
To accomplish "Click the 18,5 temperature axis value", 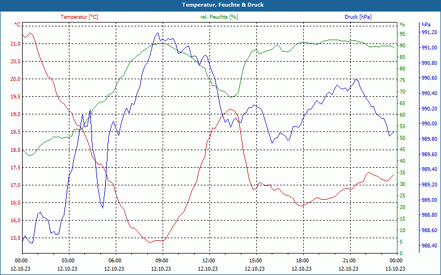I will (16, 132).
